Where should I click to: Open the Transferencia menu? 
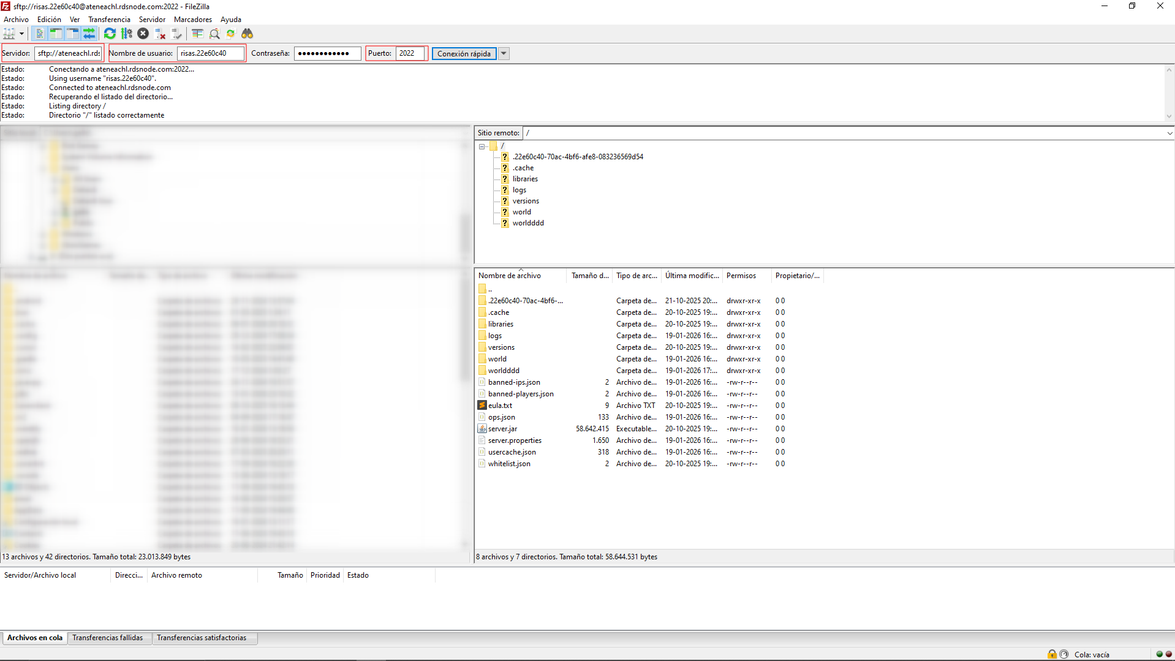tap(109, 20)
